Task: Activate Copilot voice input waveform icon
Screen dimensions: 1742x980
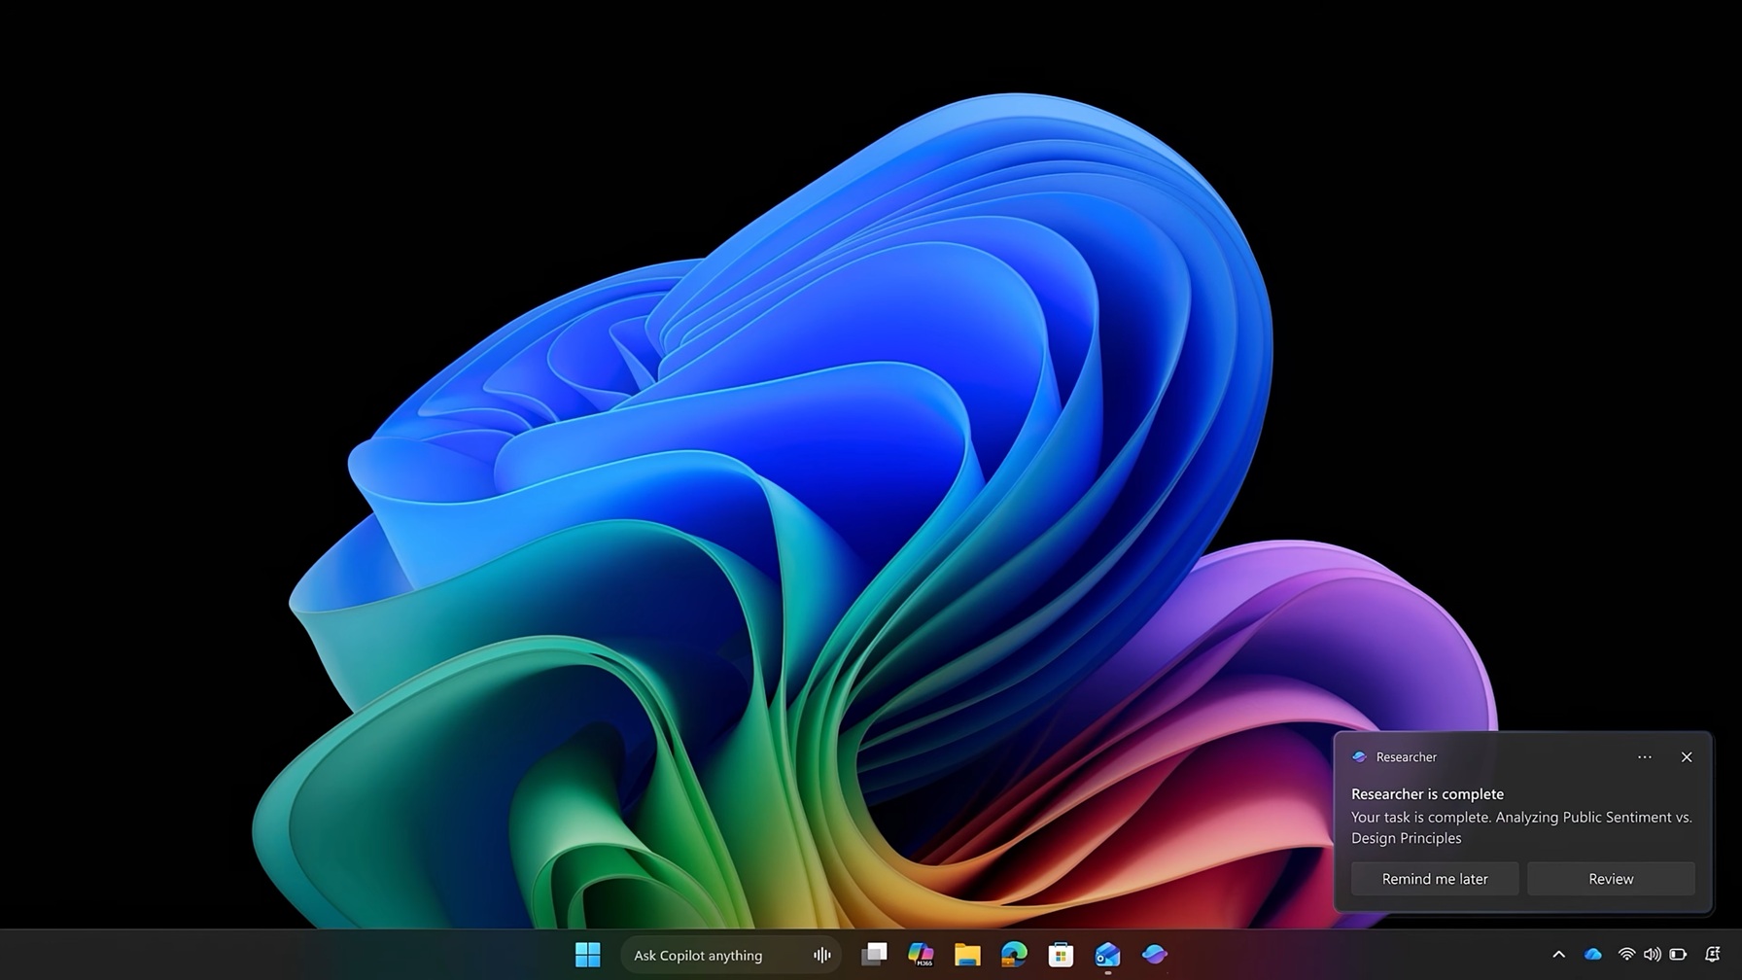Action: pos(821,956)
